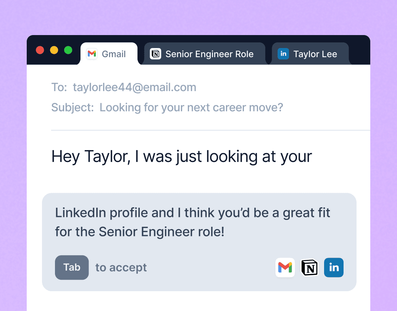Click the "Subject:" label
Screen dimensions: 397x311
[73, 107]
